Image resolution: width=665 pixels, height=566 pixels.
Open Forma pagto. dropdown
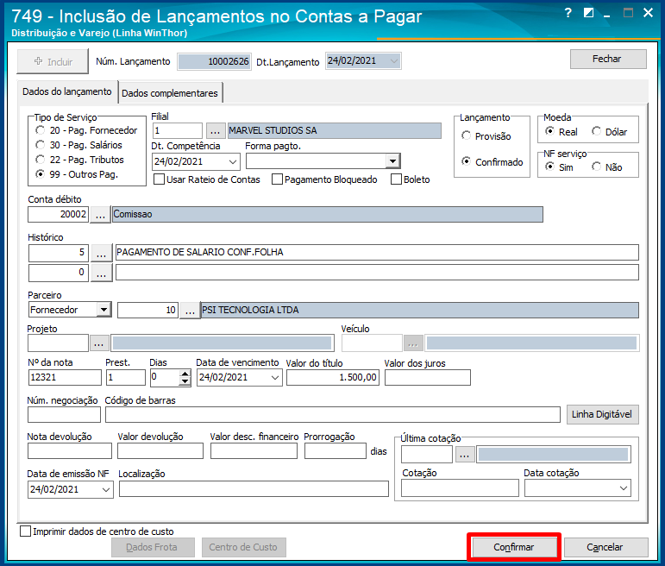[392, 161]
